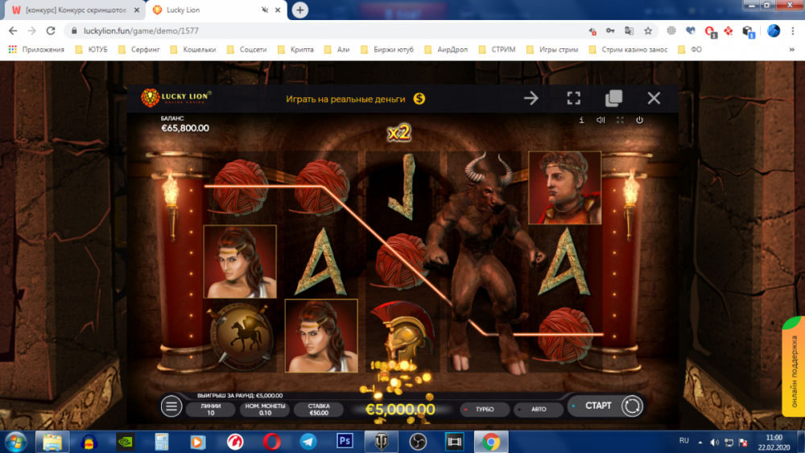Open game in new window icon

[613, 98]
